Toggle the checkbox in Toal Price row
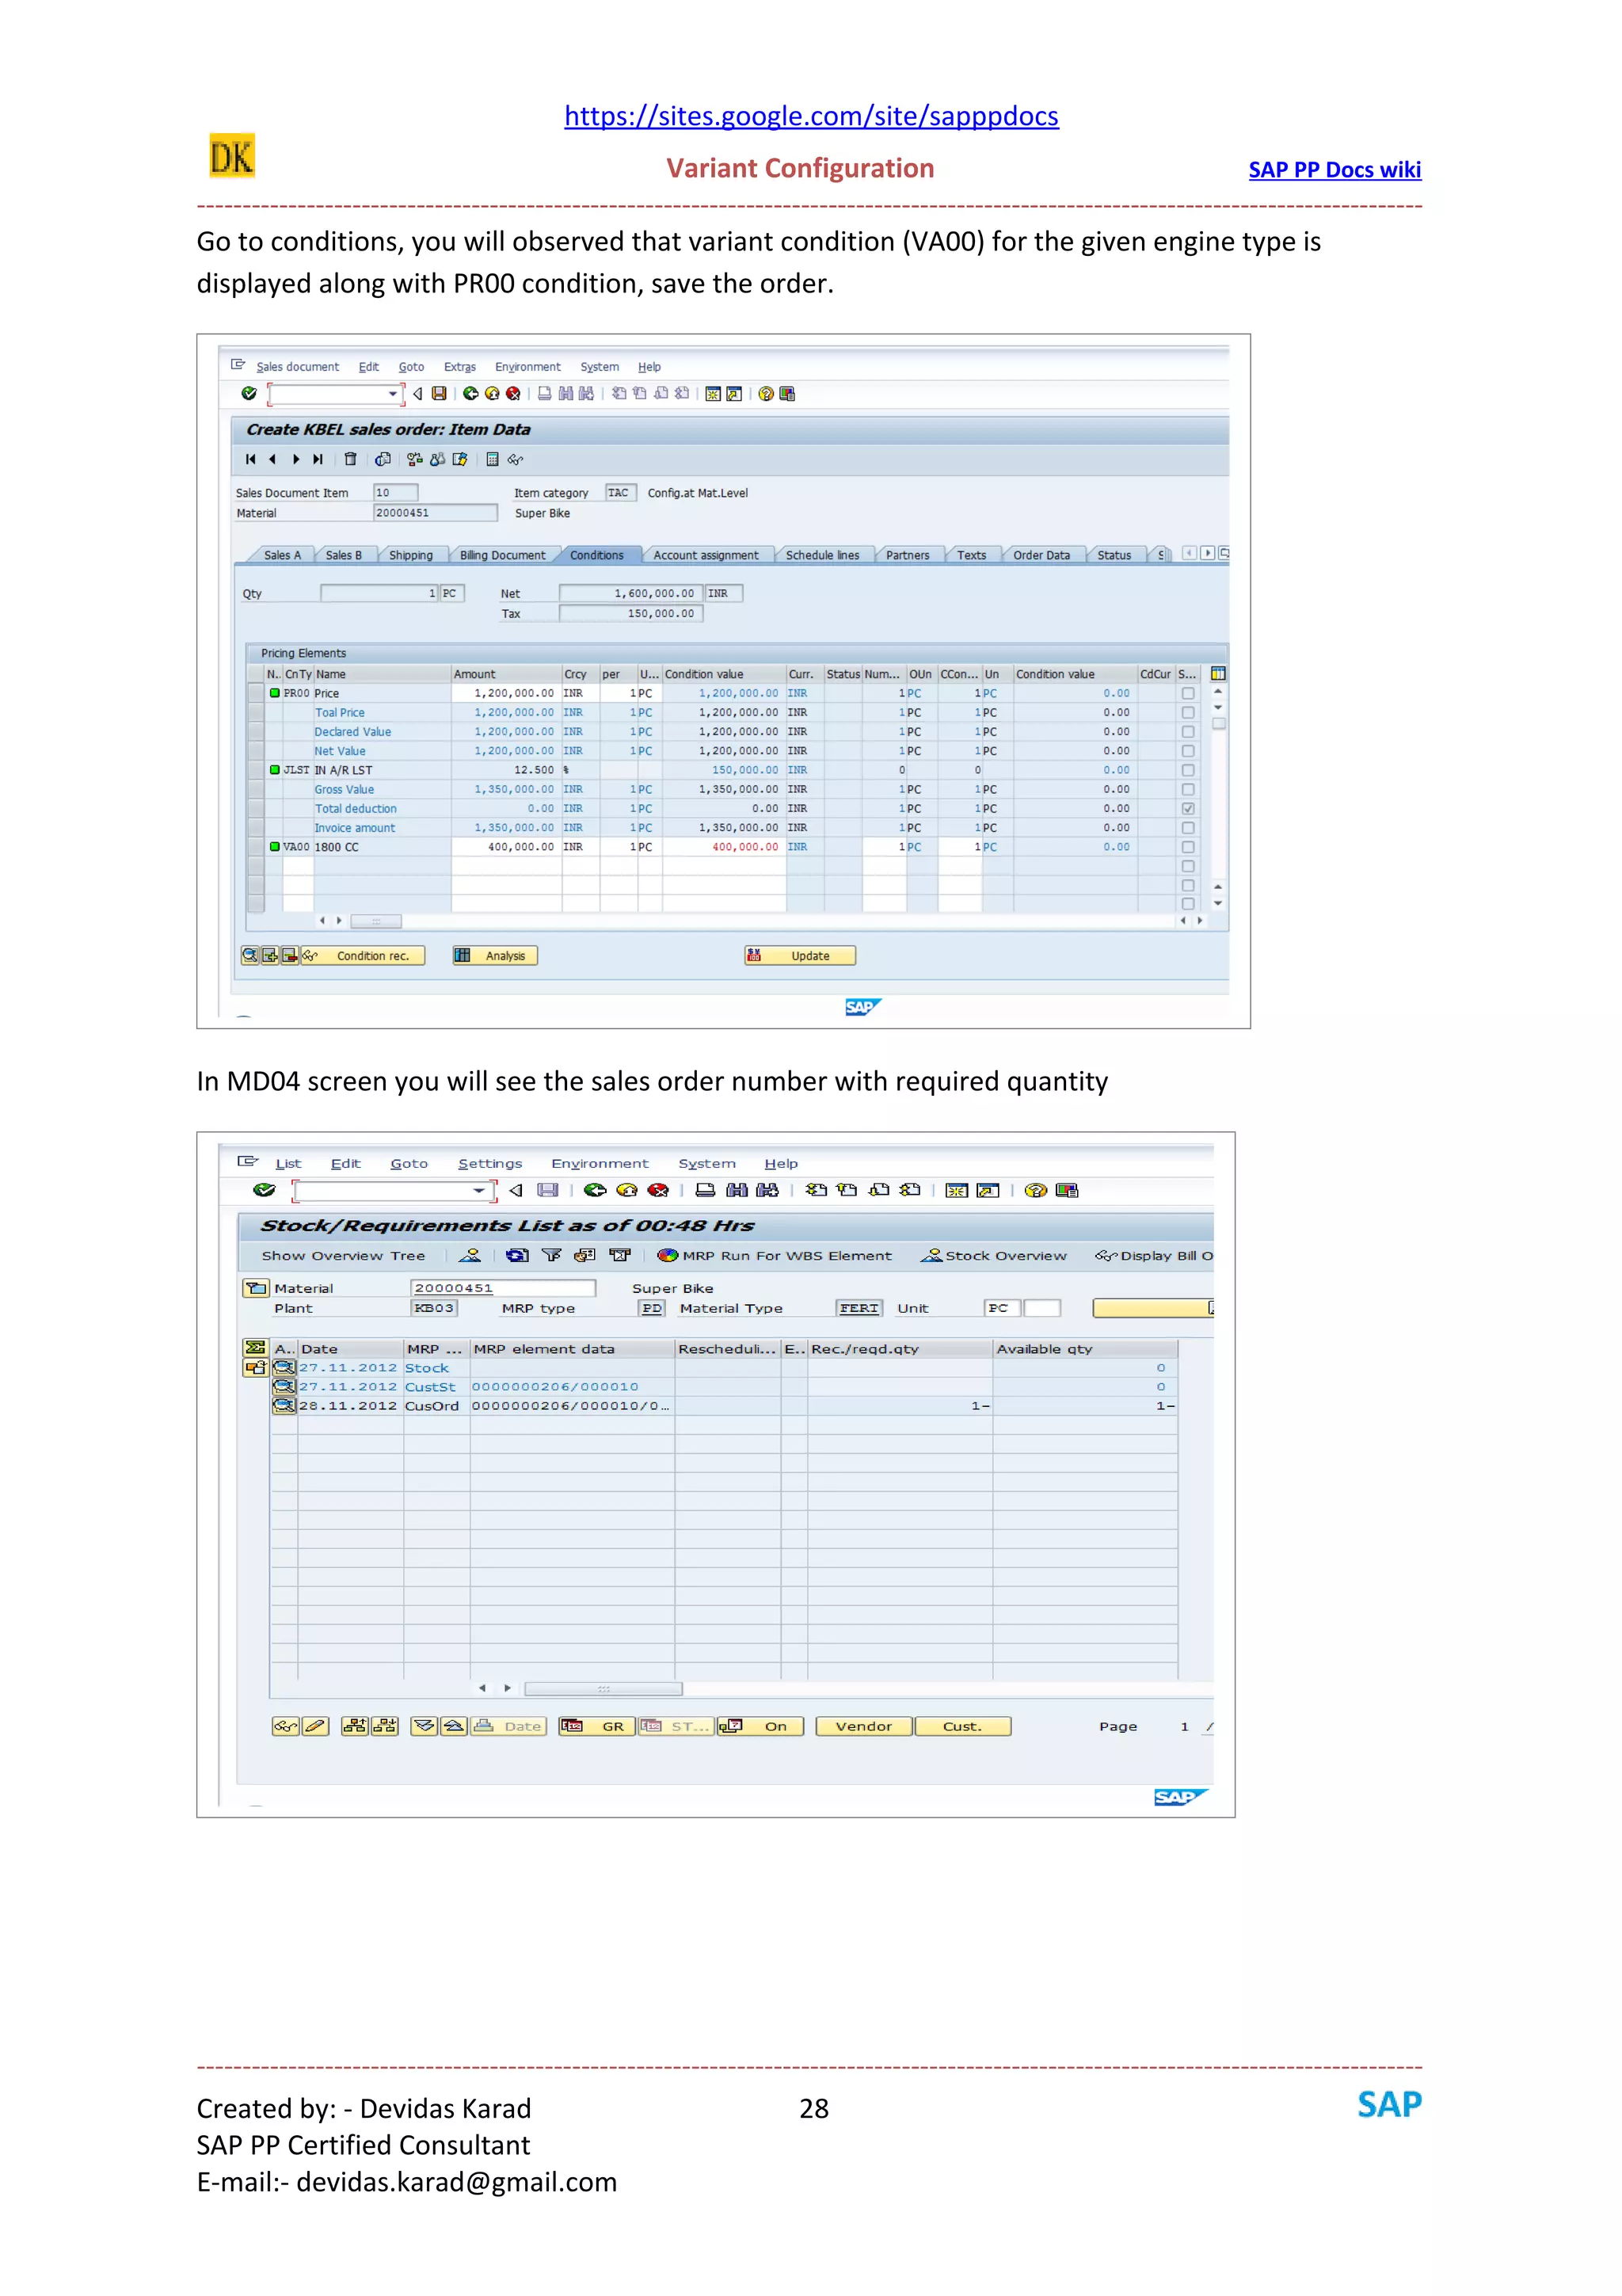The width and height of the screenshot is (1622, 2296). pyautogui.click(x=1188, y=713)
